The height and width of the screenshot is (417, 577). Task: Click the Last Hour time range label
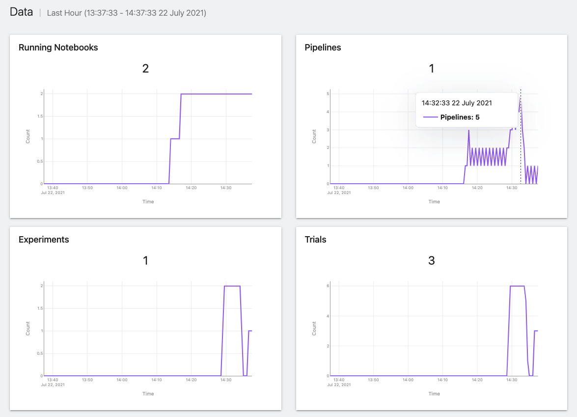click(126, 13)
